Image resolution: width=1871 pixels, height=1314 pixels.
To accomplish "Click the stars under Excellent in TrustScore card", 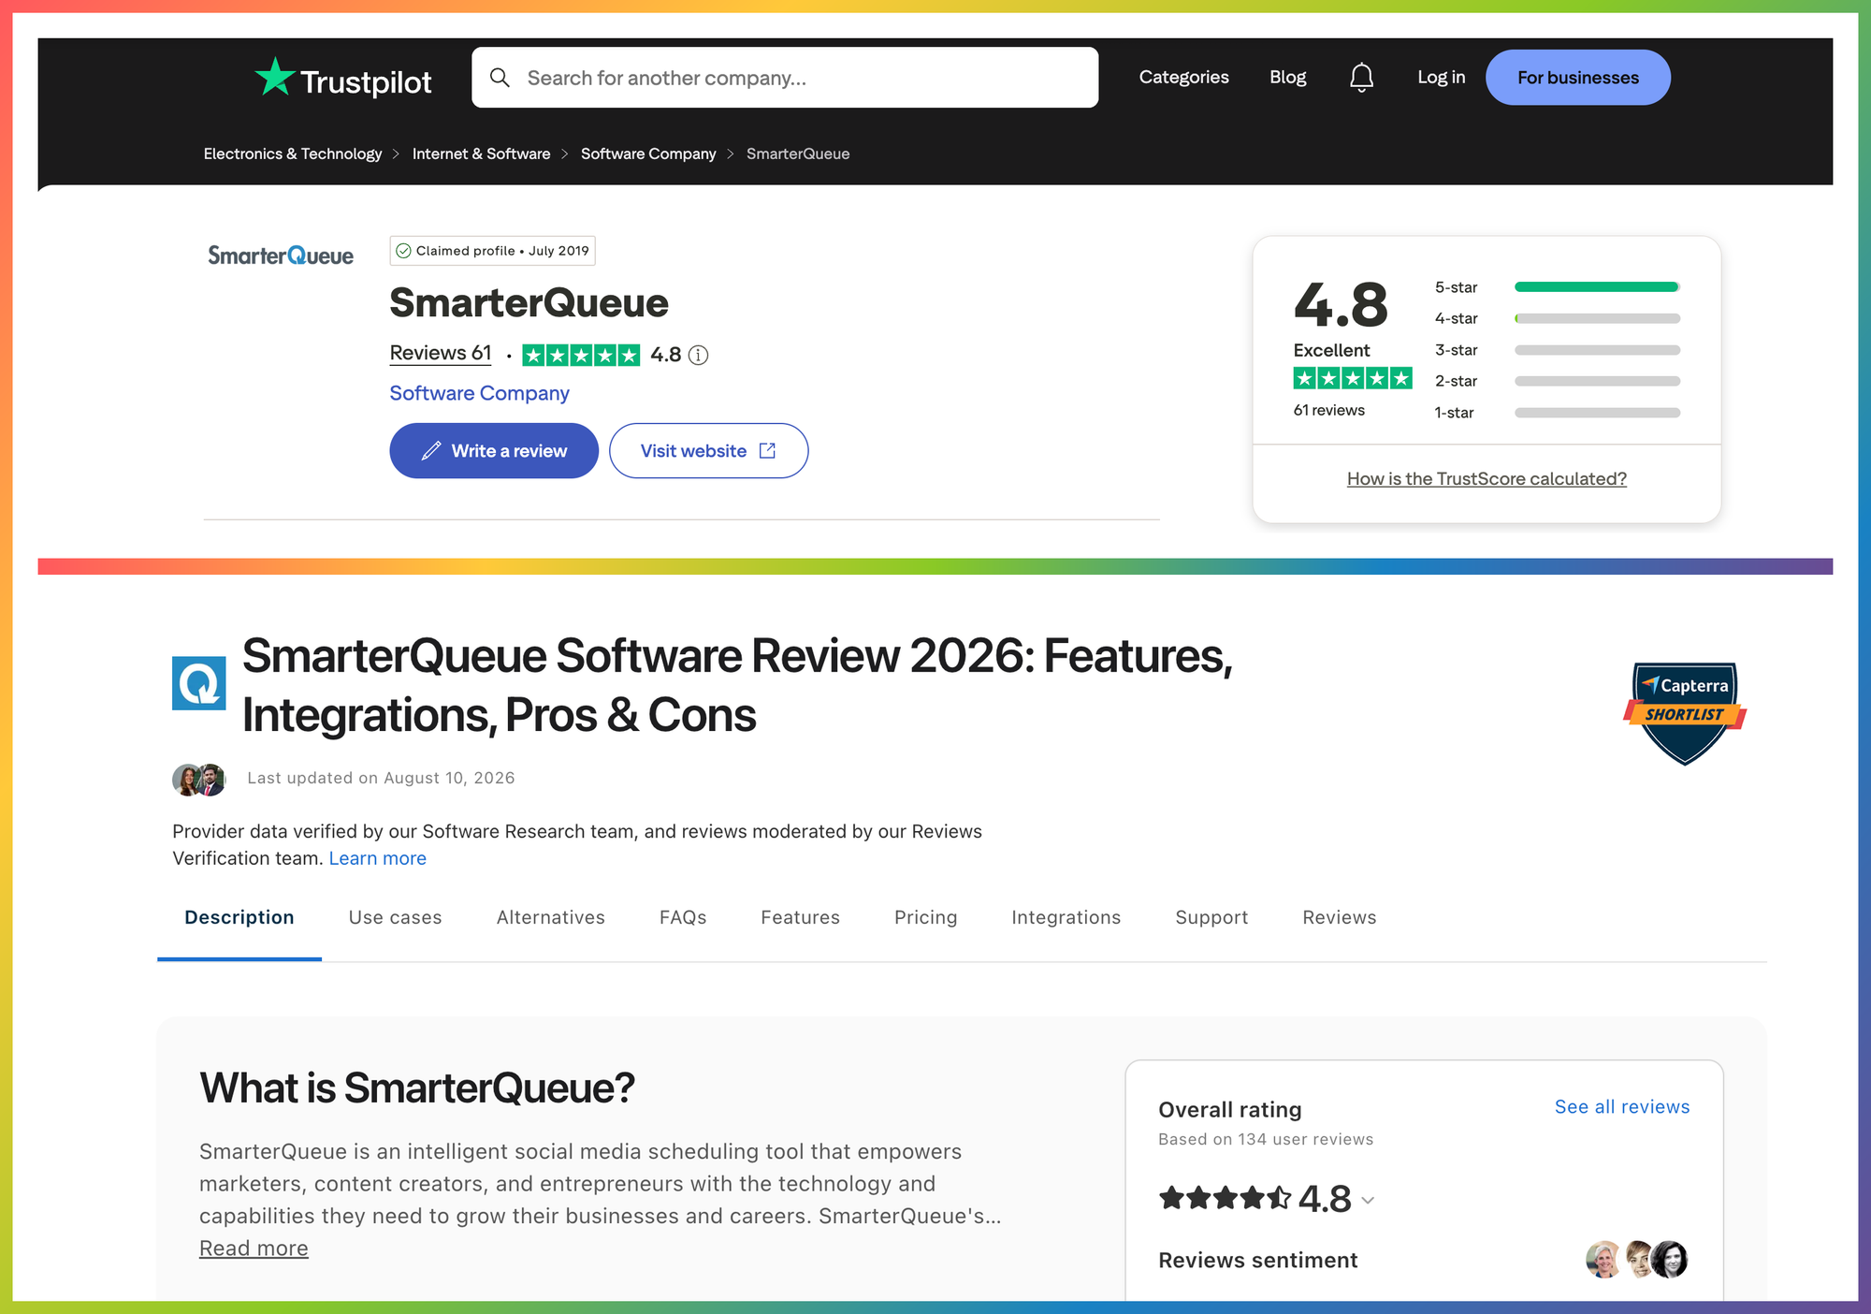I will point(1353,378).
